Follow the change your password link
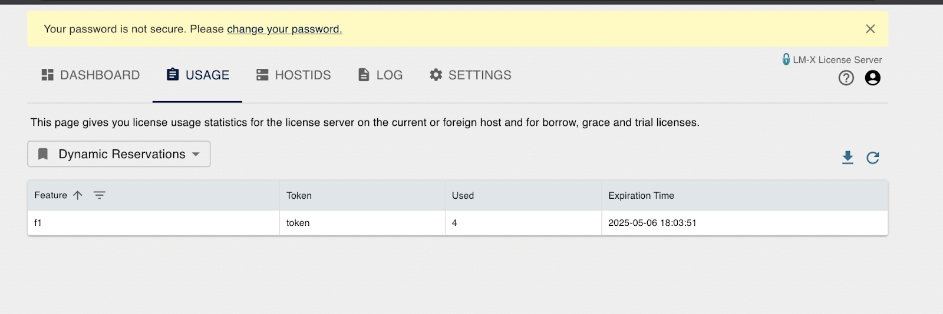Image resolution: width=943 pixels, height=314 pixels. pyautogui.click(x=285, y=29)
